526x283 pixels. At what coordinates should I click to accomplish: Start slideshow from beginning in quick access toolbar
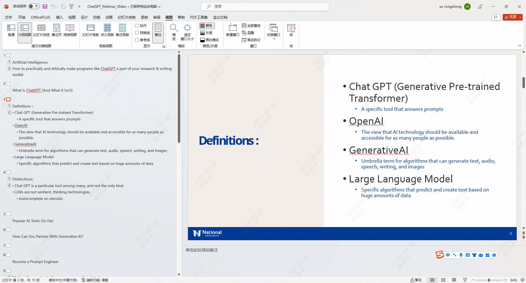(x=72, y=6)
